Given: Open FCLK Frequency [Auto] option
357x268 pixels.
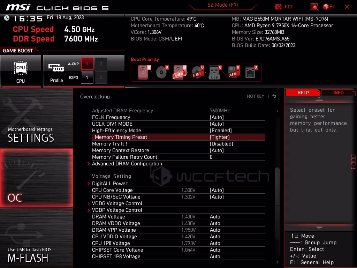Looking at the screenshot, I should point(178,117).
